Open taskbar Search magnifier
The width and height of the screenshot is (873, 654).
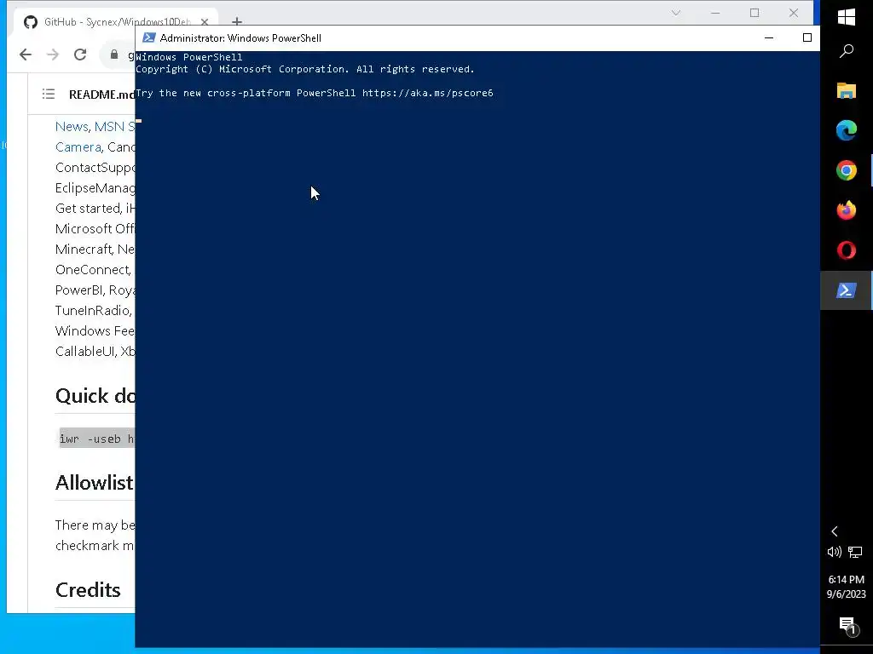[x=847, y=52]
